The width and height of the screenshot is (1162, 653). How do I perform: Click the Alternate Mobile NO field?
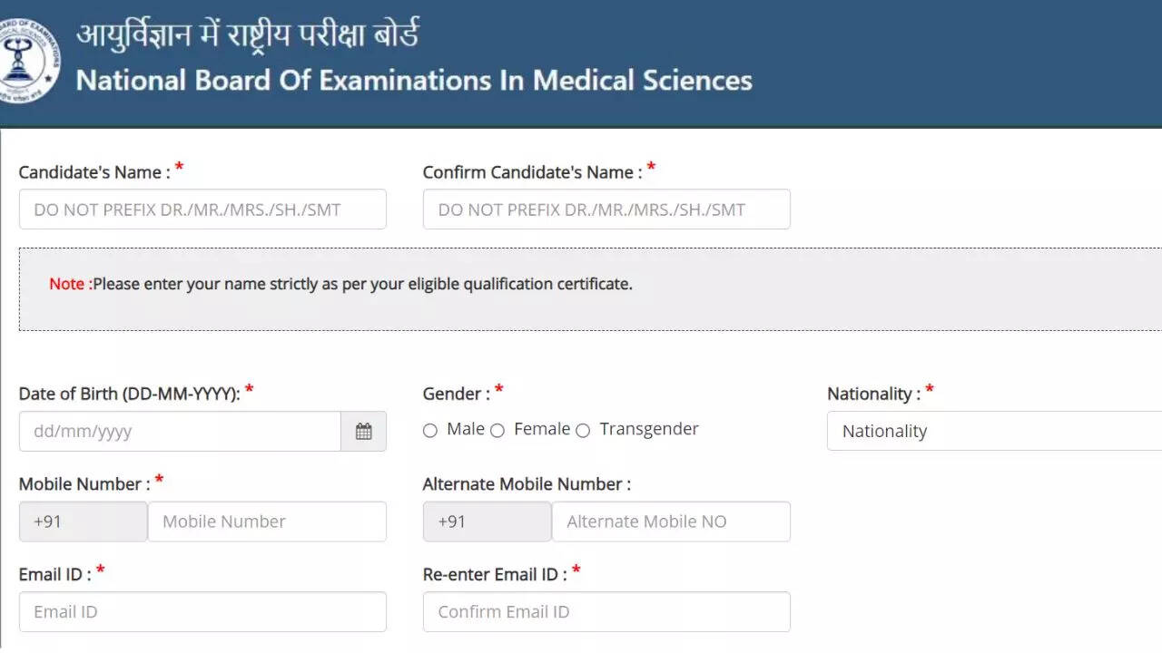tap(671, 521)
